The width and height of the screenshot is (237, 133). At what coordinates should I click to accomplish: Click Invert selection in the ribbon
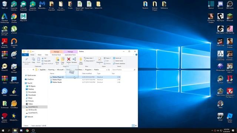click(x=119, y=64)
